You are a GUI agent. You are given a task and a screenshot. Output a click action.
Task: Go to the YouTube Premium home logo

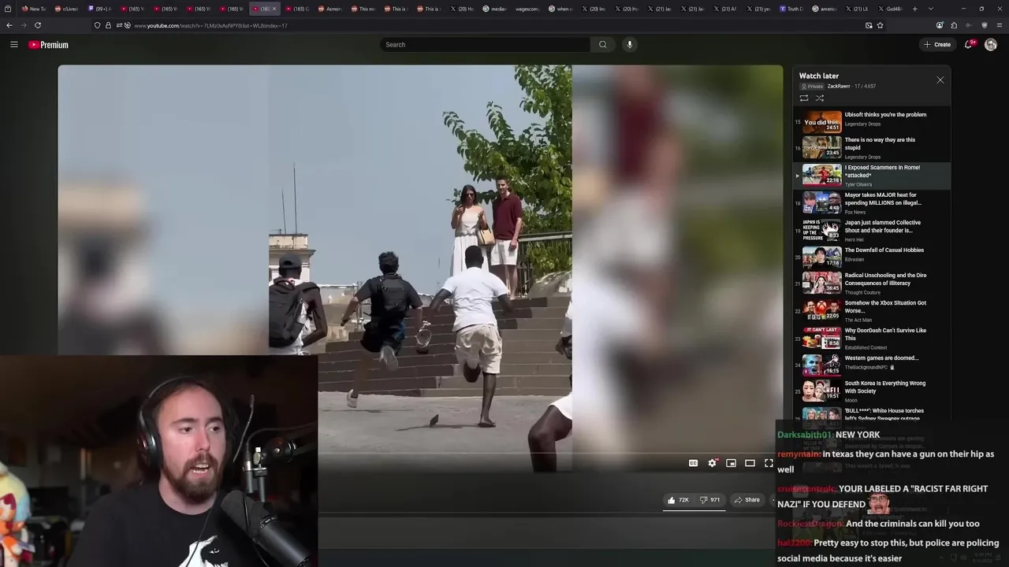(49, 45)
